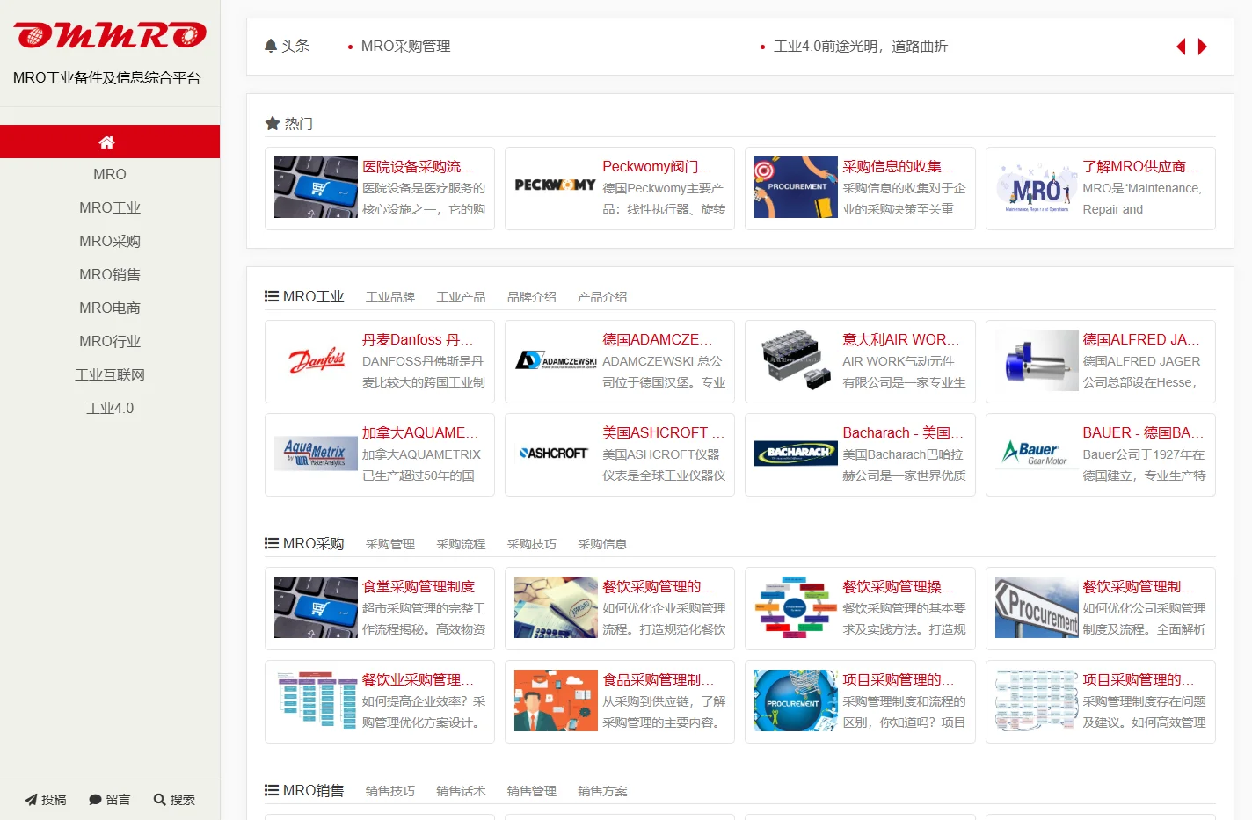Viewport: 1252px width, 820px height.
Task: Open article Bacharach - 美国…
Action: pos(903,433)
